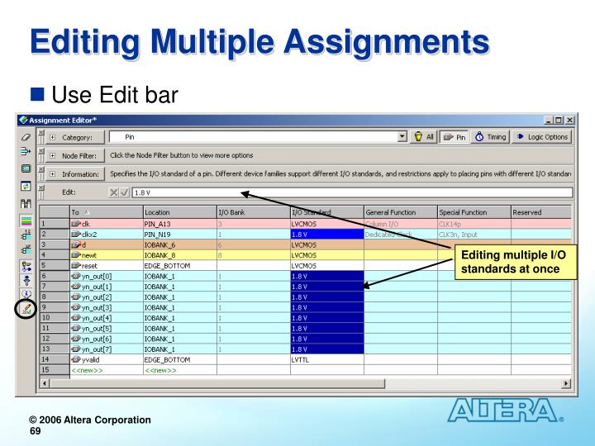Click the yn_out[5] signal name
This screenshot has width=595, height=446.
point(97,329)
